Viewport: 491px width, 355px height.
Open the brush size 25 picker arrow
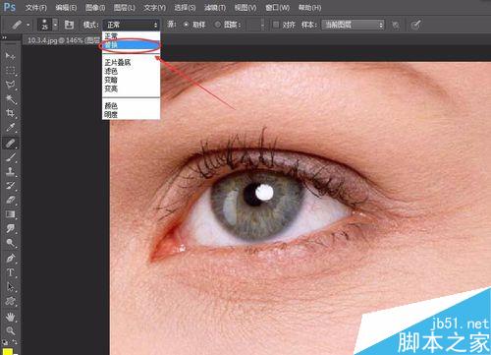tap(55, 25)
